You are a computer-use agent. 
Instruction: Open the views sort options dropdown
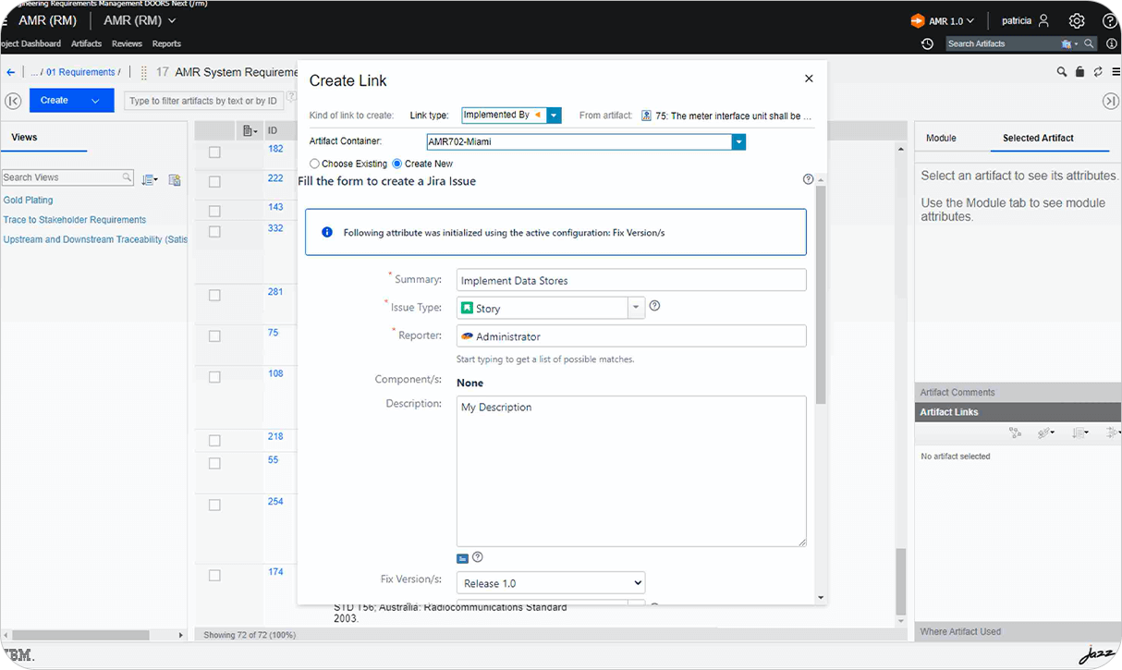click(150, 179)
